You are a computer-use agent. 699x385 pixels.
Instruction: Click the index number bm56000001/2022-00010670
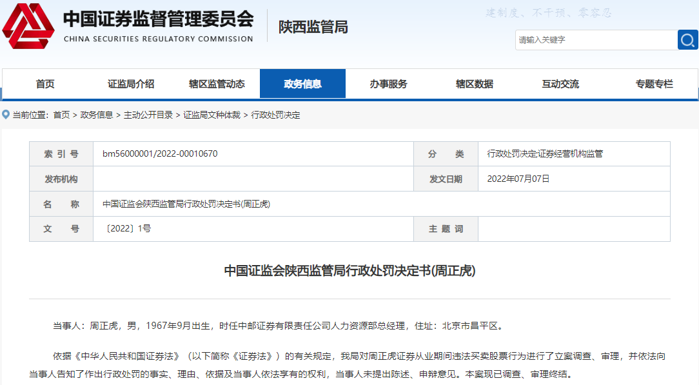tap(160, 153)
